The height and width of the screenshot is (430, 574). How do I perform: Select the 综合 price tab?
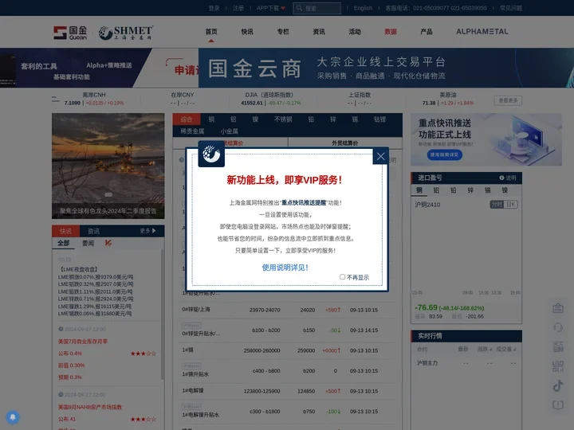(x=187, y=119)
